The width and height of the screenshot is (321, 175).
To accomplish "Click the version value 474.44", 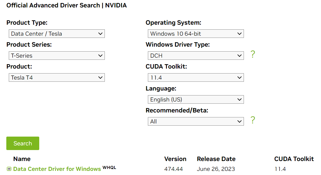I will [x=173, y=169].
